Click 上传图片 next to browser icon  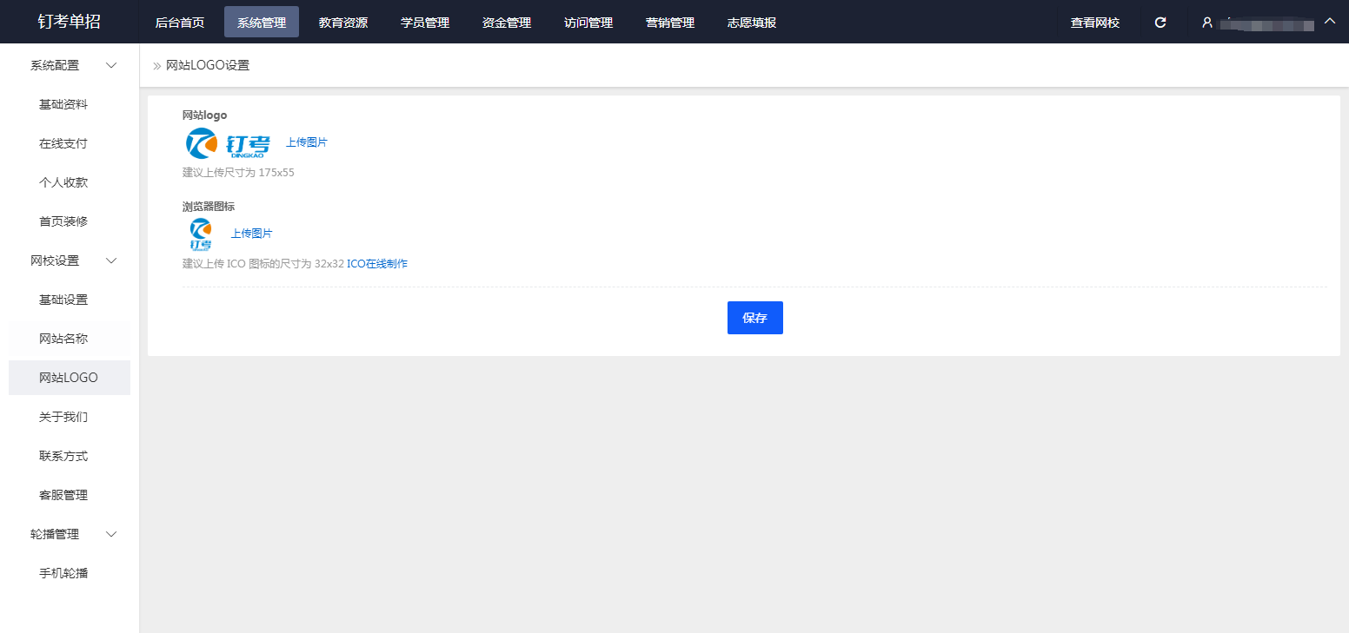pyautogui.click(x=251, y=234)
